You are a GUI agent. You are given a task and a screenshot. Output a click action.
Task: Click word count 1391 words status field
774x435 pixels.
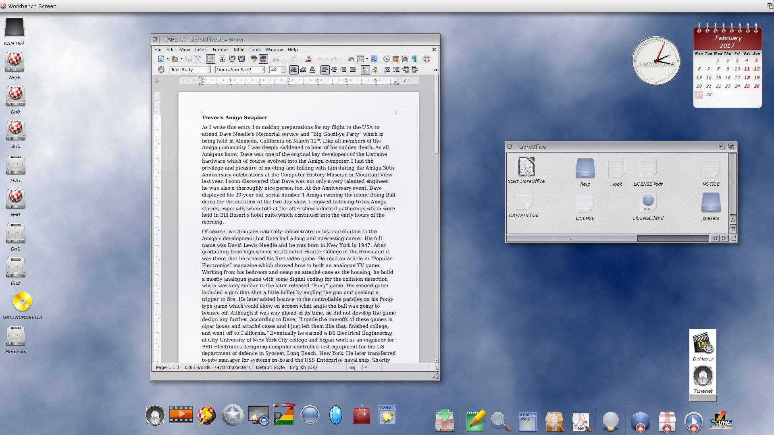pos(217,367)
